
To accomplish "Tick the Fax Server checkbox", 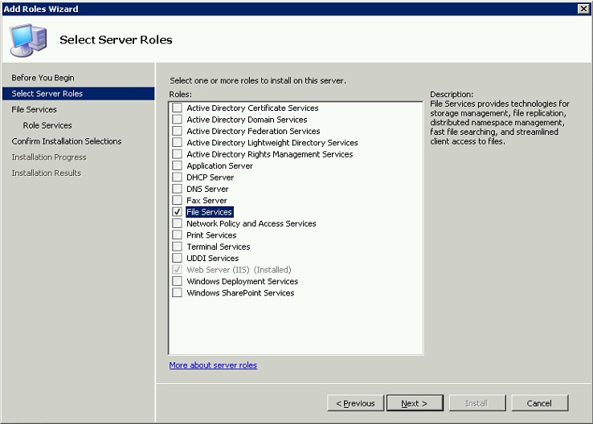I will tap(177, 200).
